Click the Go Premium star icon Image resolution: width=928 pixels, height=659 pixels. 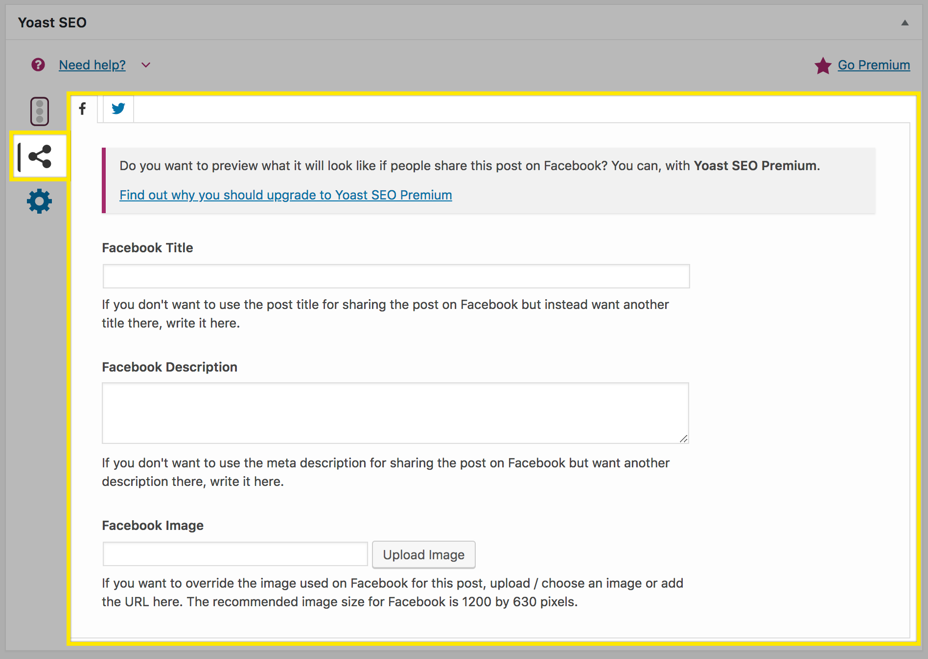[x=823, y=65]
